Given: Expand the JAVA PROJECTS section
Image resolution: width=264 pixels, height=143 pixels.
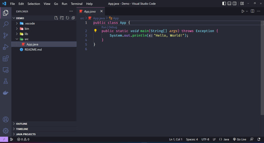Looking at the screenshot, I should coord(44,134).
